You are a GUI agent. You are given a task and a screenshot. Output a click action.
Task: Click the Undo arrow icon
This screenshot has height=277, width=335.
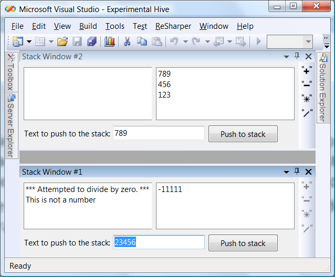174,41
